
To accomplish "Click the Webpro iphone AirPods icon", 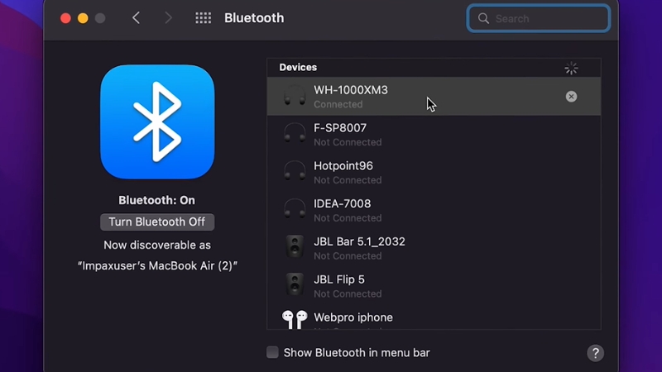I will coord(295,320).
